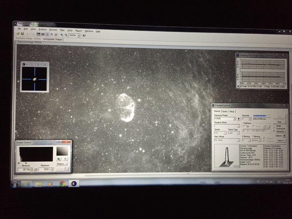Click Screen Stretch zoom-in magnifier icon
Screen dimensions: 292x219
pyautogui.click(x=59, y=159)
